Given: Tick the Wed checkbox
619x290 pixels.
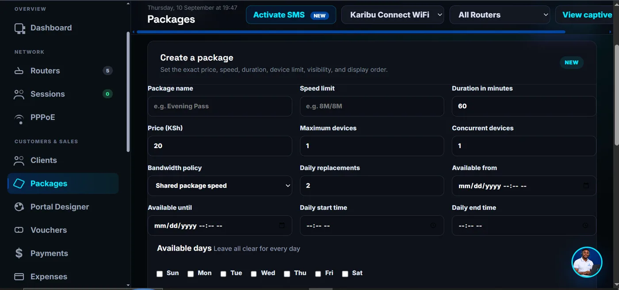Looking at the screenshot, I should (x=254, y=274).
